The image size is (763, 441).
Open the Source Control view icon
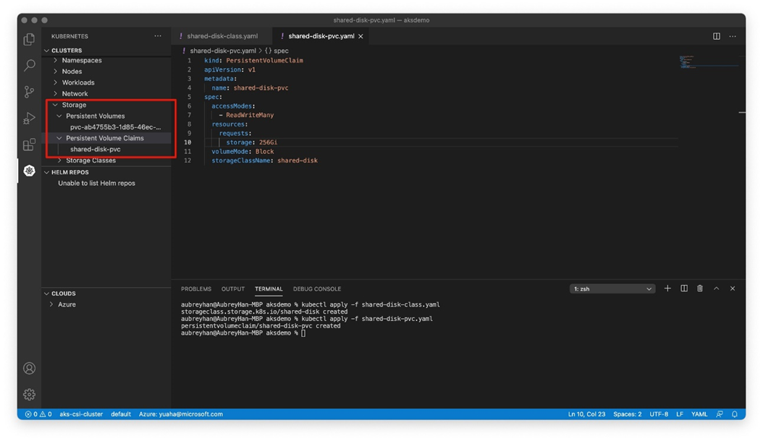click(29, 91)
